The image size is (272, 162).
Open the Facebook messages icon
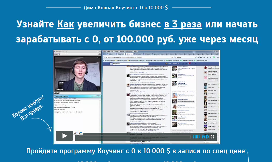coord(186,63)
